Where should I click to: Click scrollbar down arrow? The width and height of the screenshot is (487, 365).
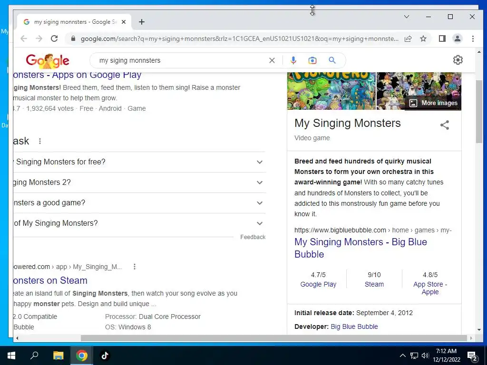coord(479,330)
